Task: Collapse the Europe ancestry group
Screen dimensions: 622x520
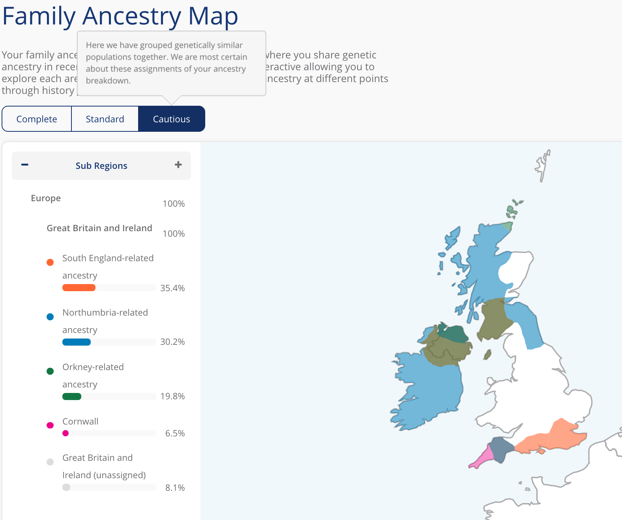Action: coord(46,198)
